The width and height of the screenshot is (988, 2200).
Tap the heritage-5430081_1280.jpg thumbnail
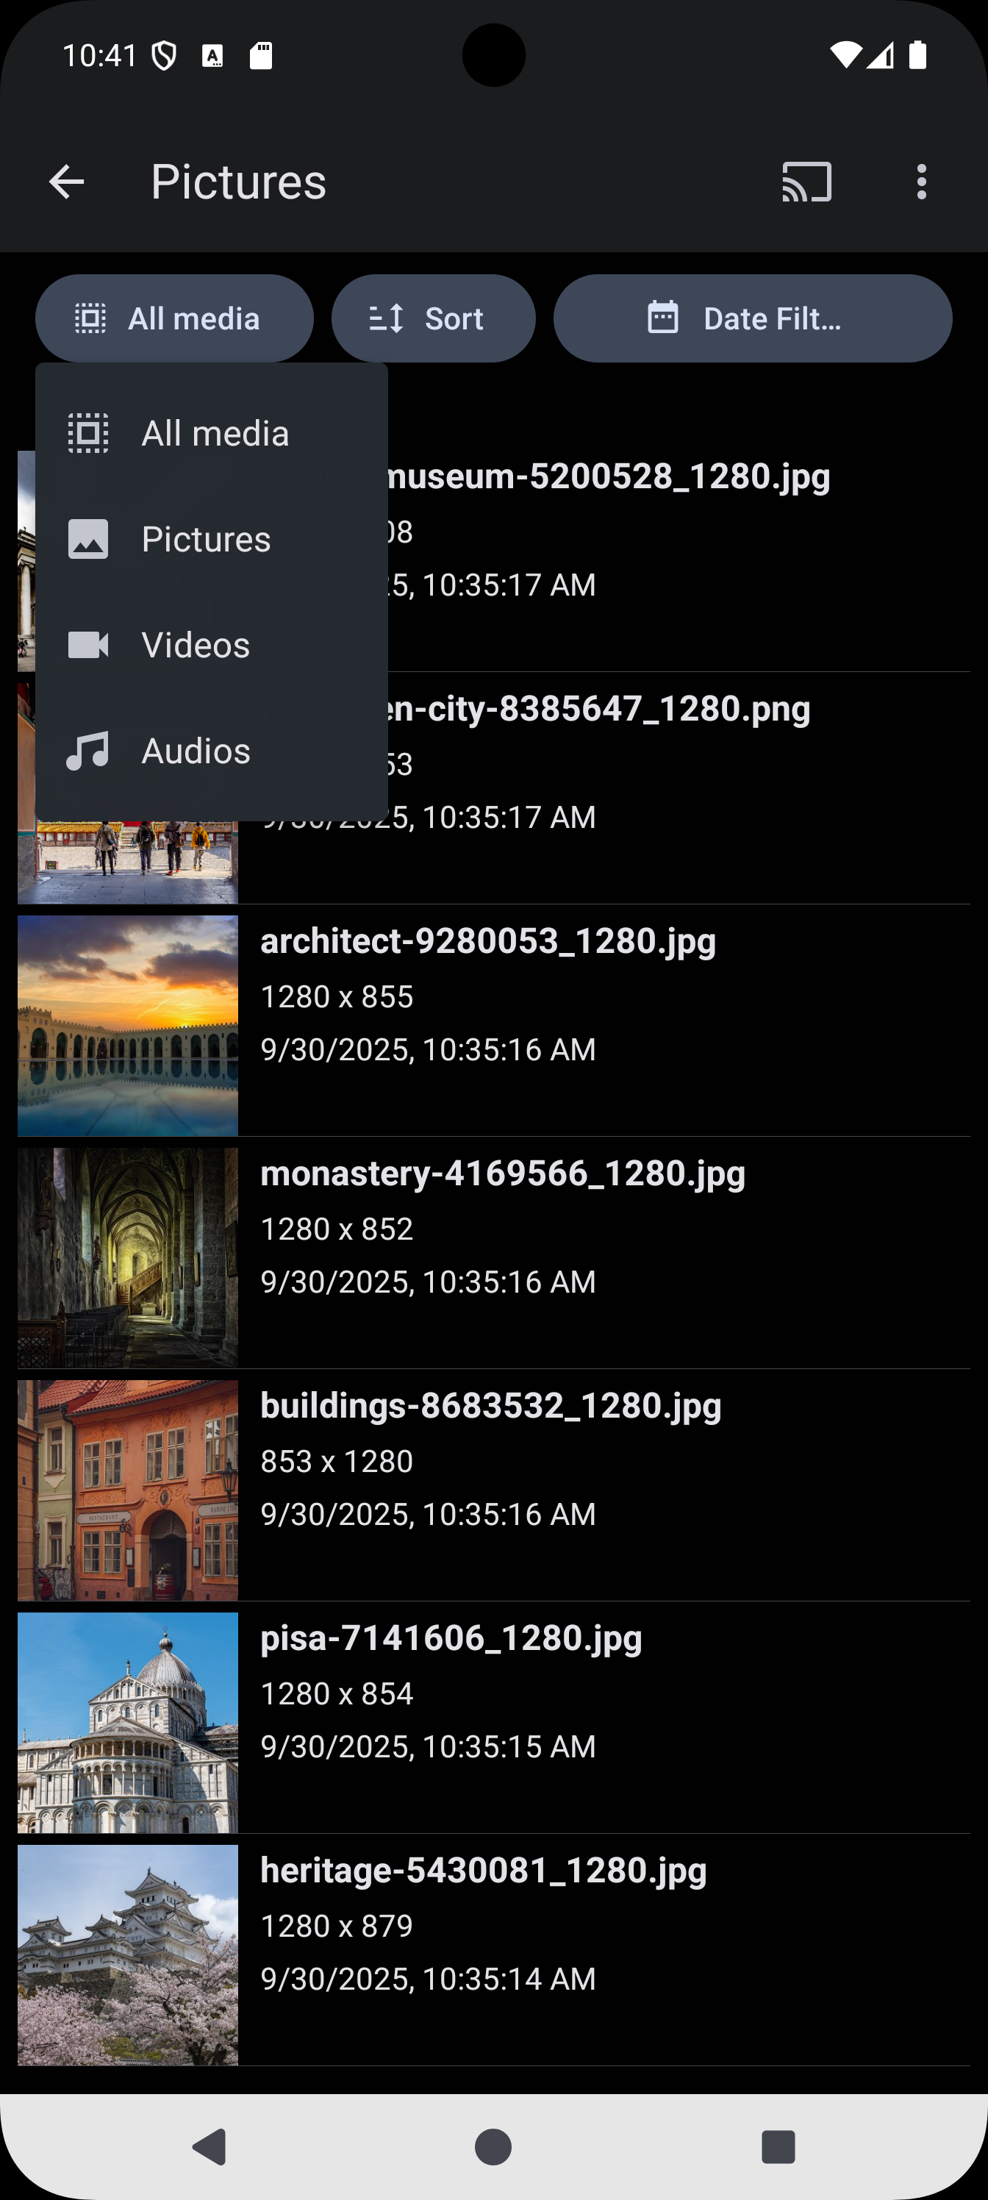click(x=128, y=1955)
